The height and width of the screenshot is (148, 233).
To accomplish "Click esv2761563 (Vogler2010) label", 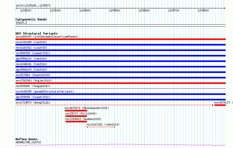I will (34, 81).
